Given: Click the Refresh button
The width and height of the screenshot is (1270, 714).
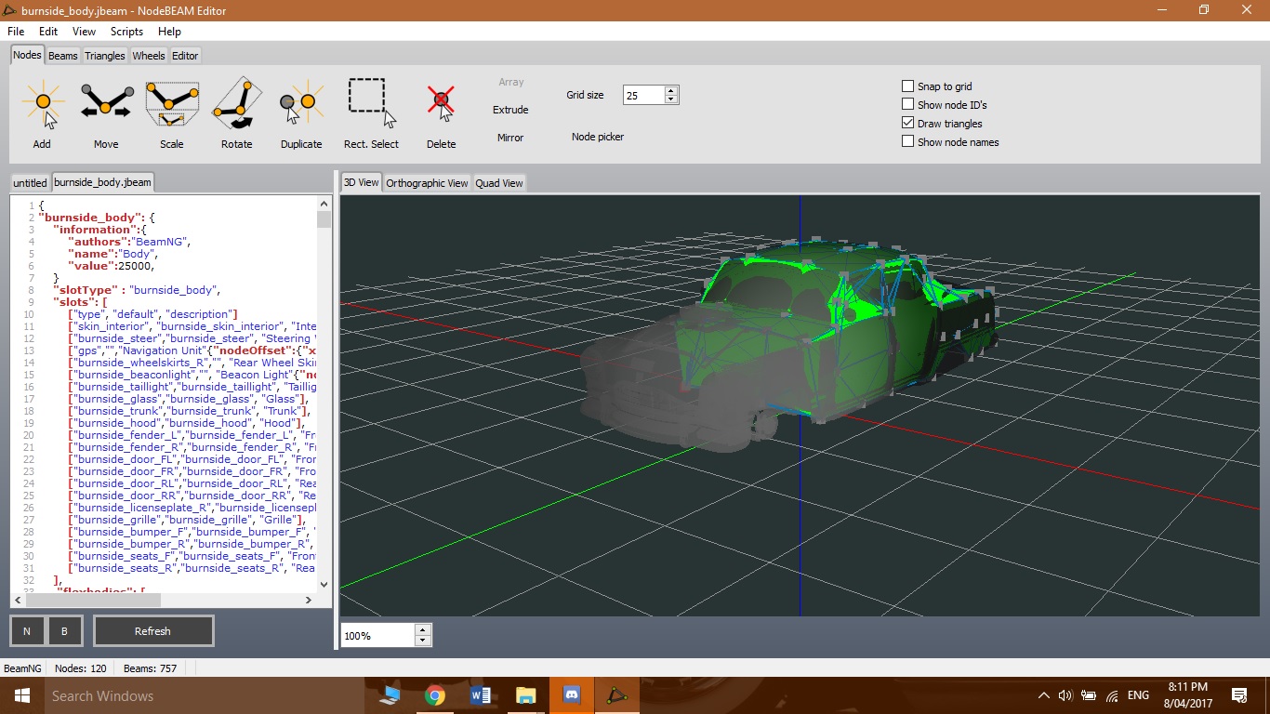Looking at the screenshot, I should (x=152, y=631).
